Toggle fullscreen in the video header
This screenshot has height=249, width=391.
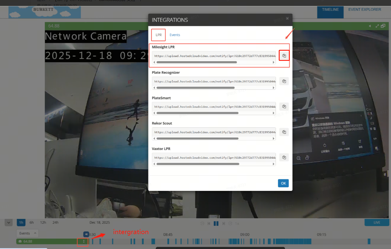point(377,26)
